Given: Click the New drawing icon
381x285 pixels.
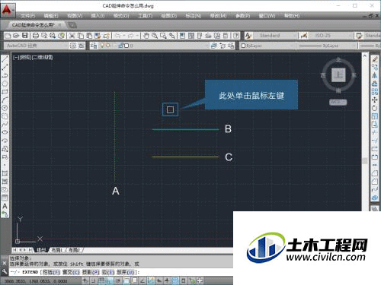Looking at the screenshot, I should pyautogui.click(x=8, y=36).
